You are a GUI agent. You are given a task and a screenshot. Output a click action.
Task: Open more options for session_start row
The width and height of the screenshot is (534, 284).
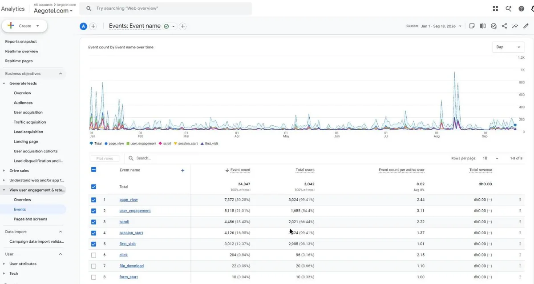click(520, 233)
